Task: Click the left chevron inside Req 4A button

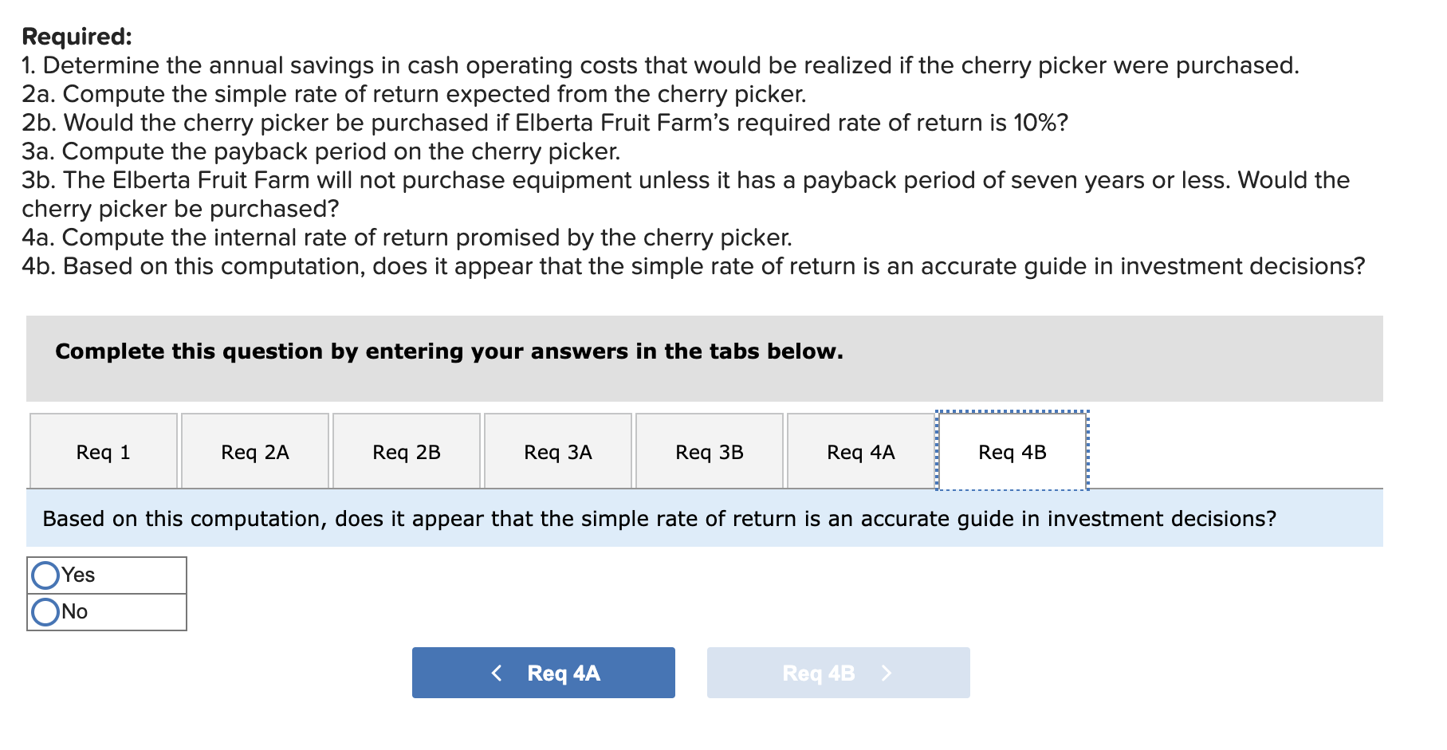Action: (x=497, y=672)
